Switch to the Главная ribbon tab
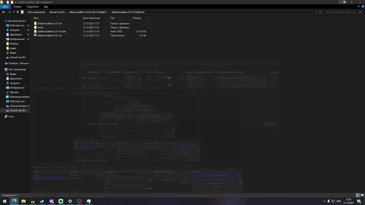Screen dimensions: 365x205 coord(17,7)
